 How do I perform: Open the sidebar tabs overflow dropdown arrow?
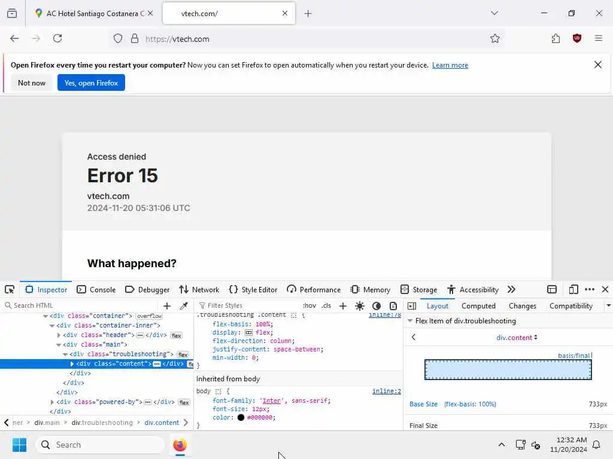click(608, 305)
